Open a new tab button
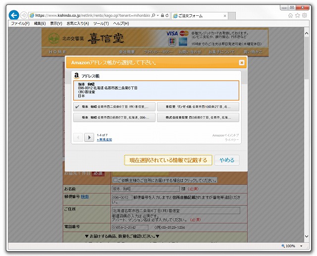 (232, 16)
